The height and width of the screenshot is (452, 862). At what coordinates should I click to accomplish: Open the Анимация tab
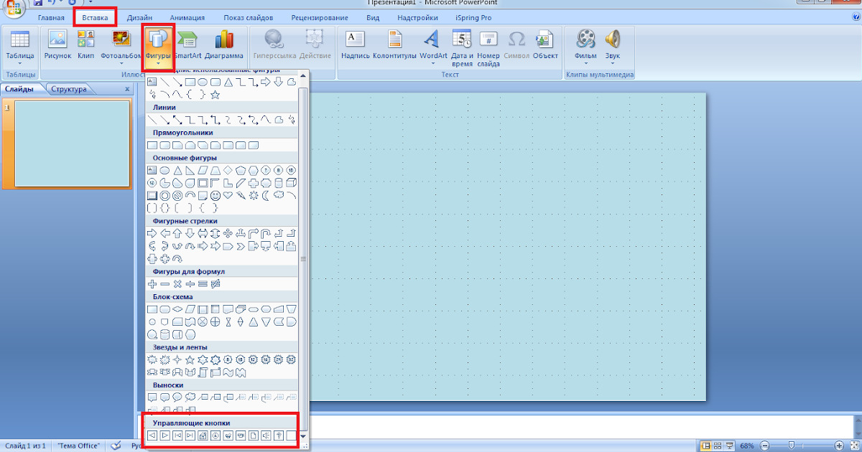187,17
